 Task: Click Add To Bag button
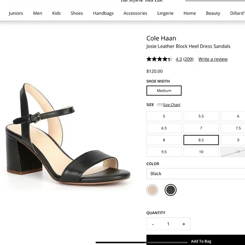coord(196,240)
